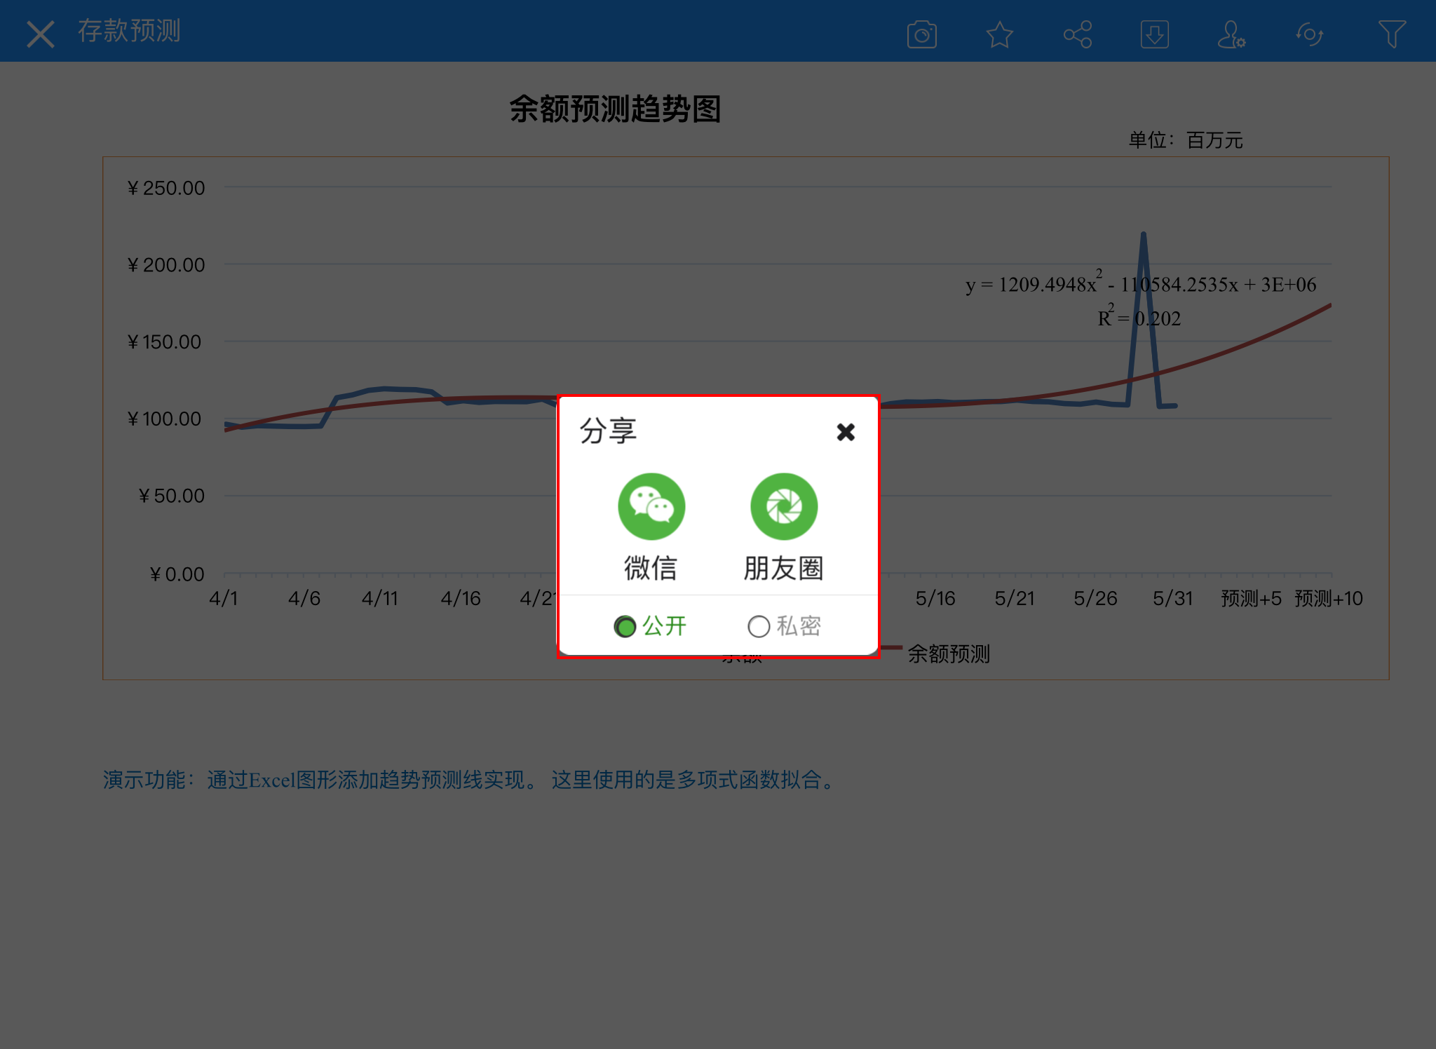Tap the ¥100.00 axis value

165,419
